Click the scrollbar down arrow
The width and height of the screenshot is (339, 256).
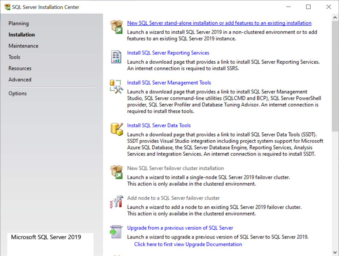point(335,252)
